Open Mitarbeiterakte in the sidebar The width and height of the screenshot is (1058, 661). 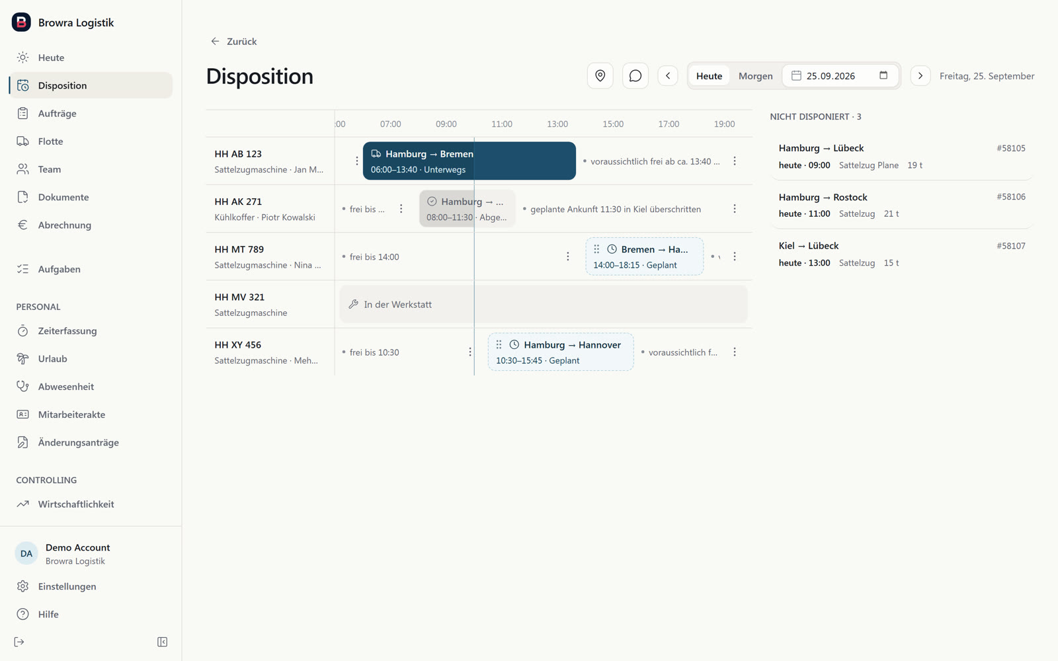91,414
